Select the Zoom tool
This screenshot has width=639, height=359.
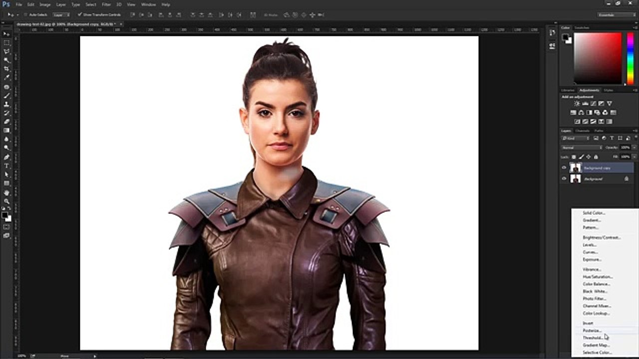click(6, 201)
